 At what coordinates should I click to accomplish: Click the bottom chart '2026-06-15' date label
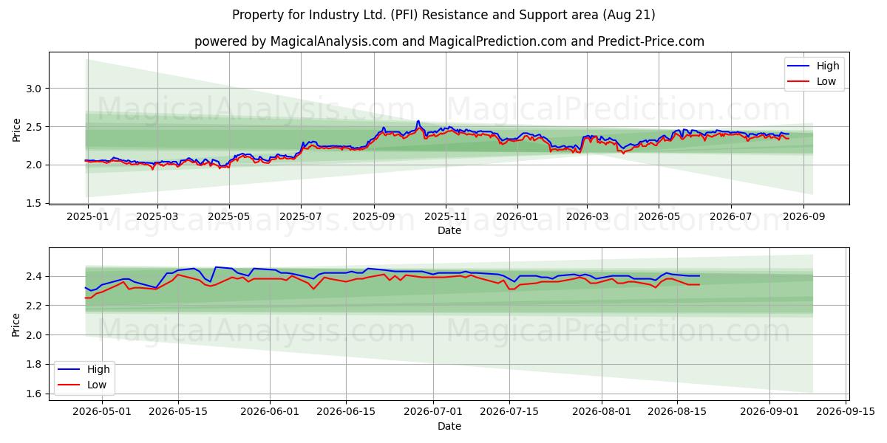coord(346,413)
